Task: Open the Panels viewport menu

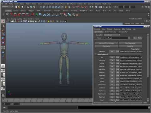Action: pyautogui.click(x=37, y=19)
